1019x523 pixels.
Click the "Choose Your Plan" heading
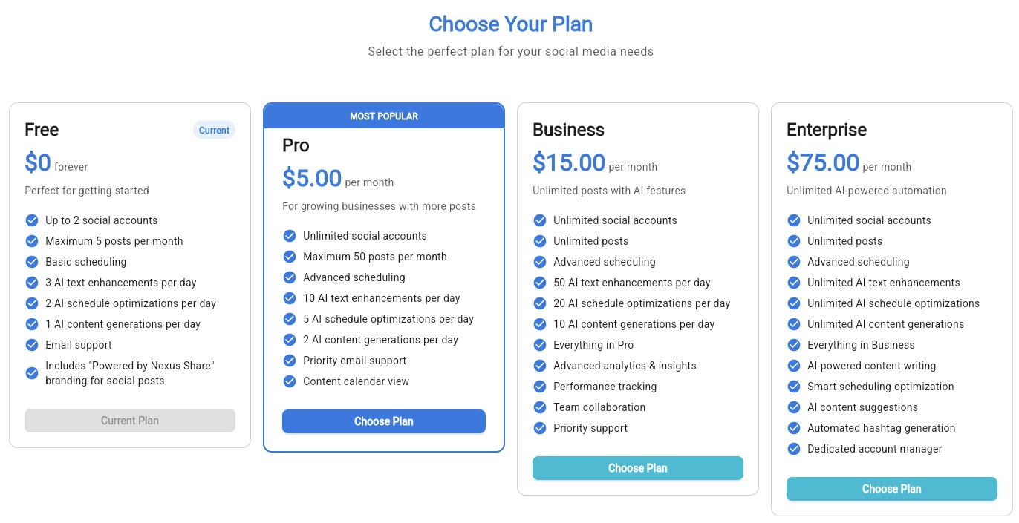tap(510, 24)
